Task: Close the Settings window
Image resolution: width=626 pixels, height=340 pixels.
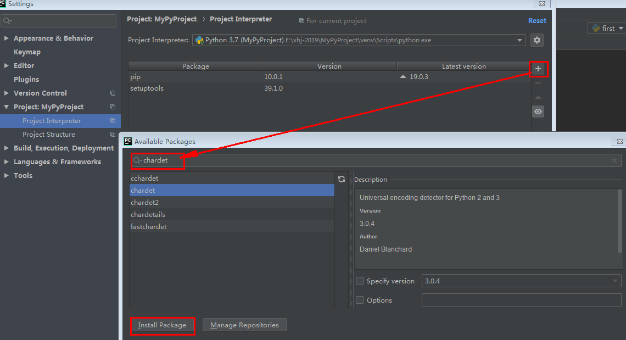Action: point(542,4)
